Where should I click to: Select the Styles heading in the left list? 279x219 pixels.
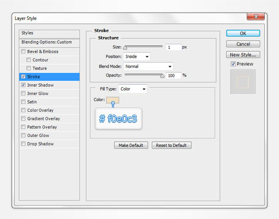[27, 33]
